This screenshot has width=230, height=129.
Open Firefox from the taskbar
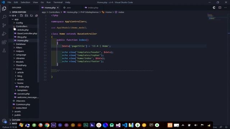coord(41,125)
